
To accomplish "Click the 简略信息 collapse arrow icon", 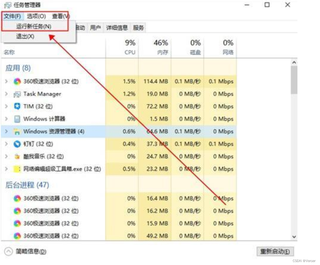I will [x=8, y=252].
